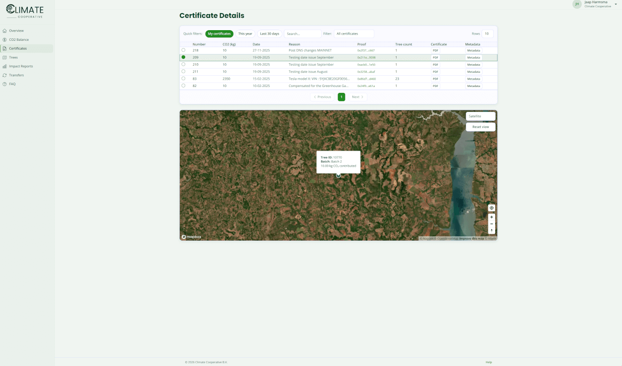Image resolution: width=622 pixels, height=366 pixels.
Task: Click the CO2 Balance coin icon
Action: [x=5, y=39]
